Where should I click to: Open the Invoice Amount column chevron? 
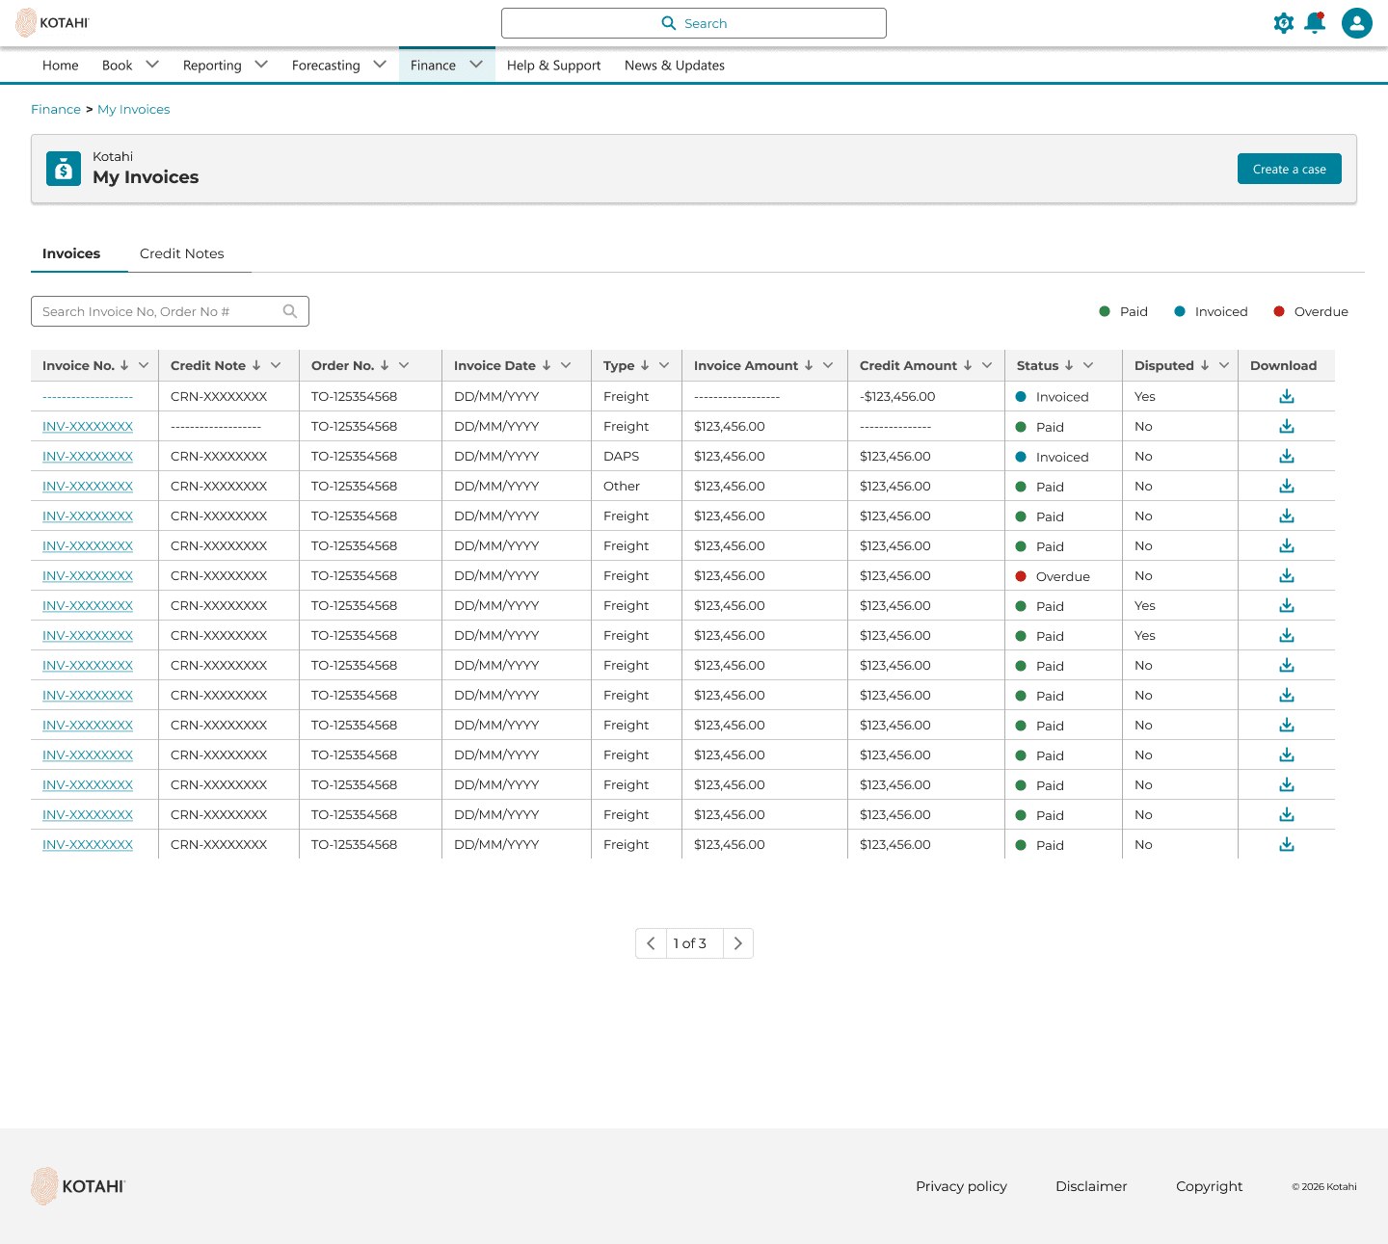coord(828,365)
